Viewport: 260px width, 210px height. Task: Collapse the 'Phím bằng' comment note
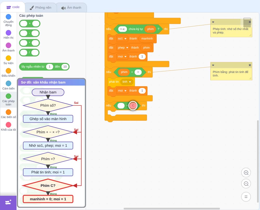tap(213, 65)
